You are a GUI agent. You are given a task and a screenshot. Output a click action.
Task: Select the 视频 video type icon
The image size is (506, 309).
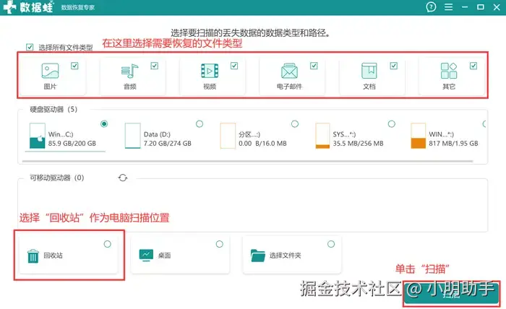click(x=210, y=71)
